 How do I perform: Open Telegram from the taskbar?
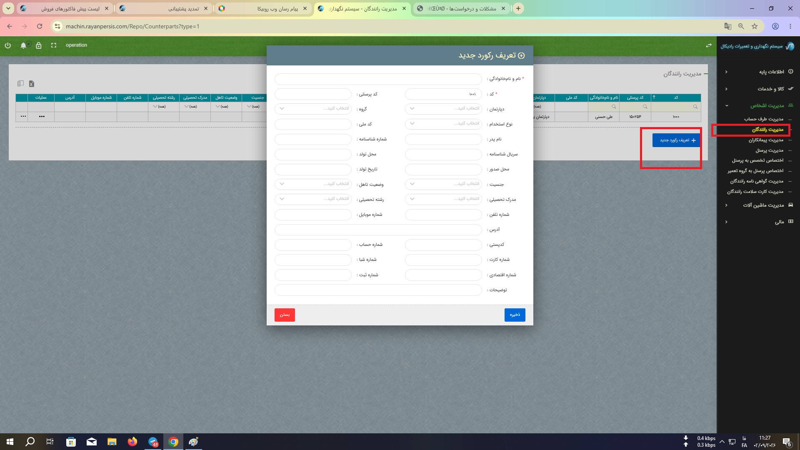(153, 442)
